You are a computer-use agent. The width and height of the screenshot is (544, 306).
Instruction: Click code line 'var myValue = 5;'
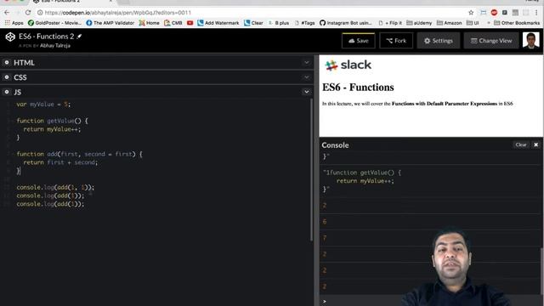click(43, 104)
